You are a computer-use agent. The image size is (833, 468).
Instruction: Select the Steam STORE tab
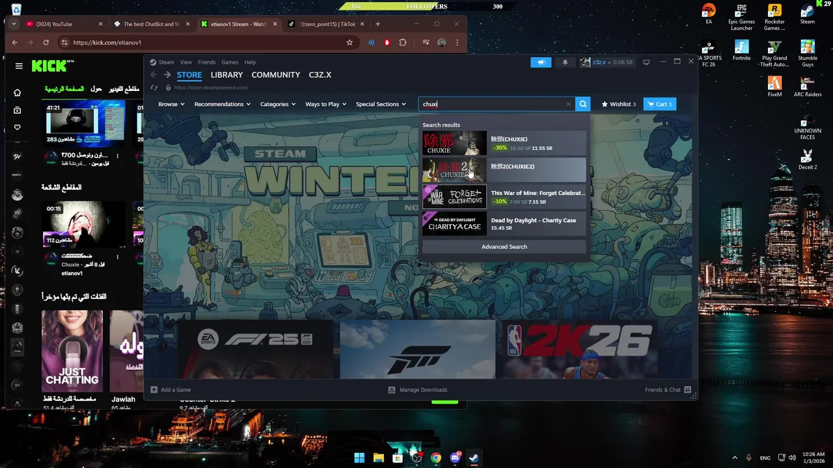point(189,75)
